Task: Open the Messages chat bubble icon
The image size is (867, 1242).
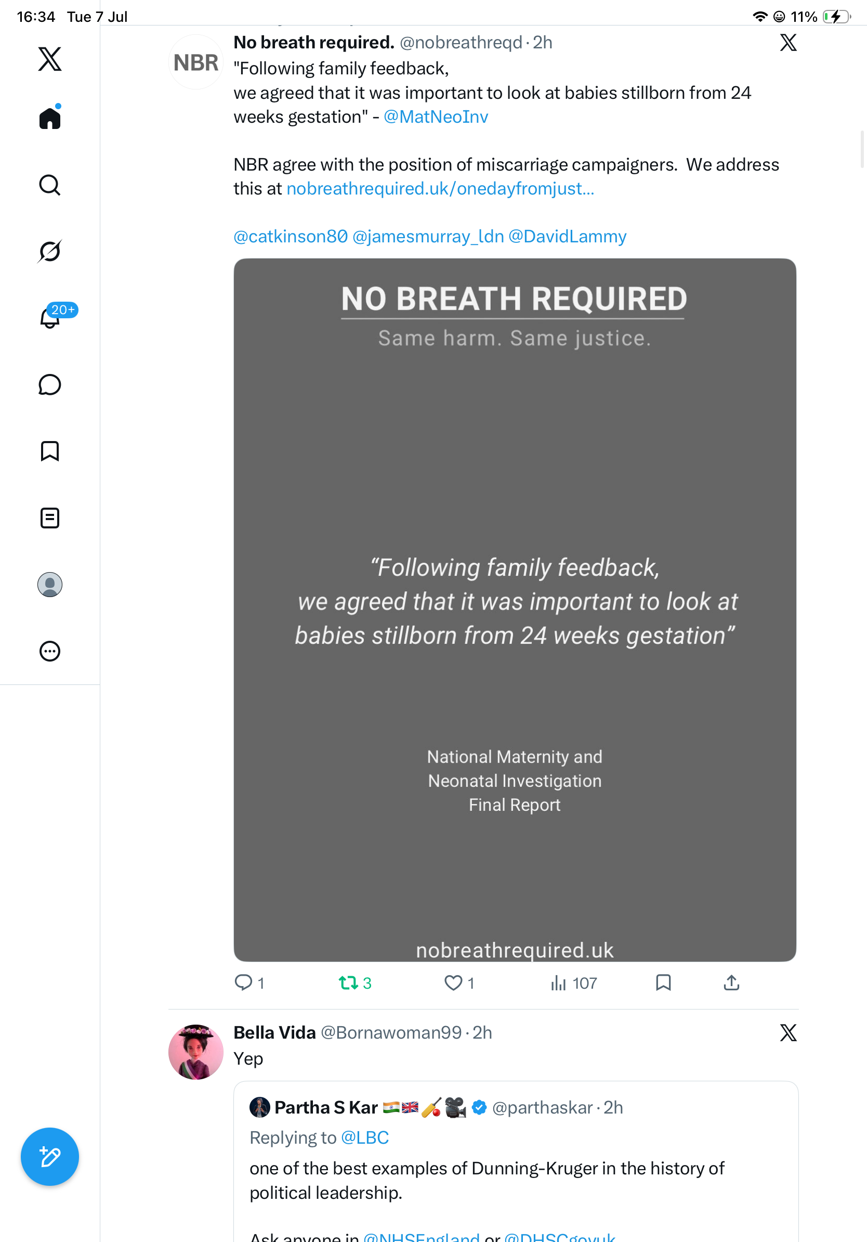Action: 50,384
